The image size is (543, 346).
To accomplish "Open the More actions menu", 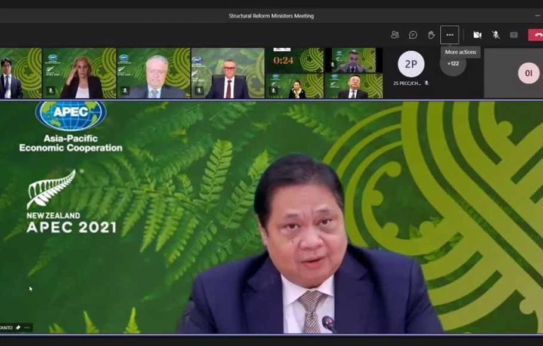I will pyautogui.click(x=450, y=35).
